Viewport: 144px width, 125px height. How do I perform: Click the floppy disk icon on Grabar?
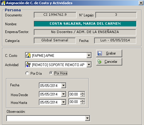coord(100,53)
